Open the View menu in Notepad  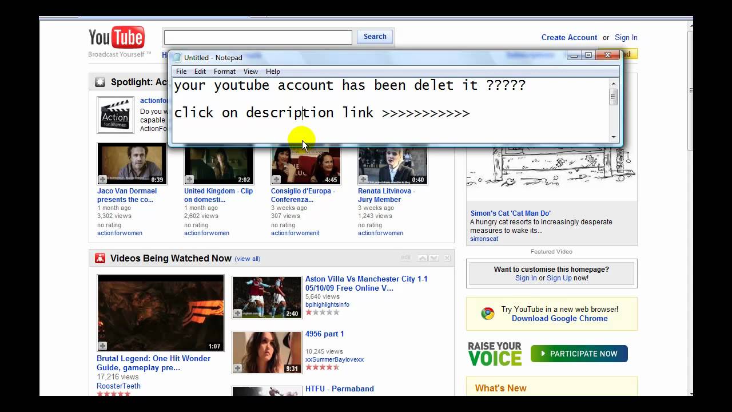pyautogui.click(x=250, y=72)
